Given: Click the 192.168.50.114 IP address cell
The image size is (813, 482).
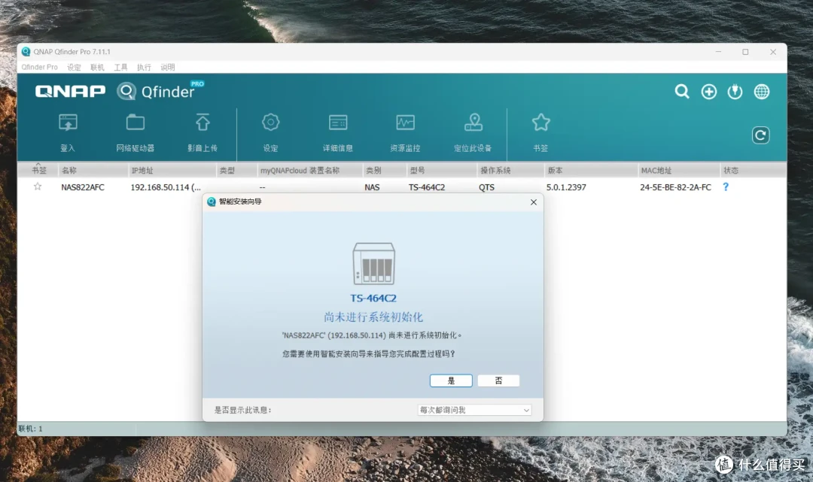Looking at the screenshot, I should [166, 187].
